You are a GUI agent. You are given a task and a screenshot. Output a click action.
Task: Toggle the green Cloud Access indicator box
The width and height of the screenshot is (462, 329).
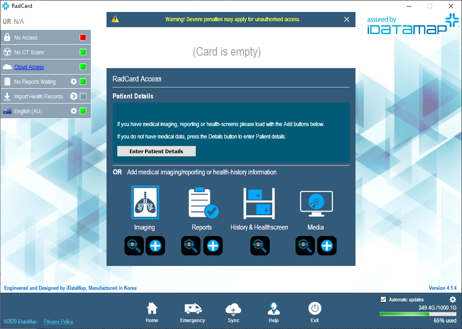(x=83, y=67)
